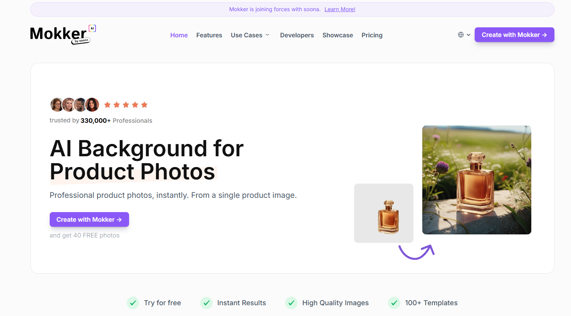Click the '100+ Templates' text
Viewport: 571px width, 316px height.
(x=431, y=303)
